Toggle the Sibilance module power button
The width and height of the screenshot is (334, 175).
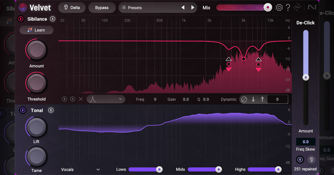pos(21,19)
